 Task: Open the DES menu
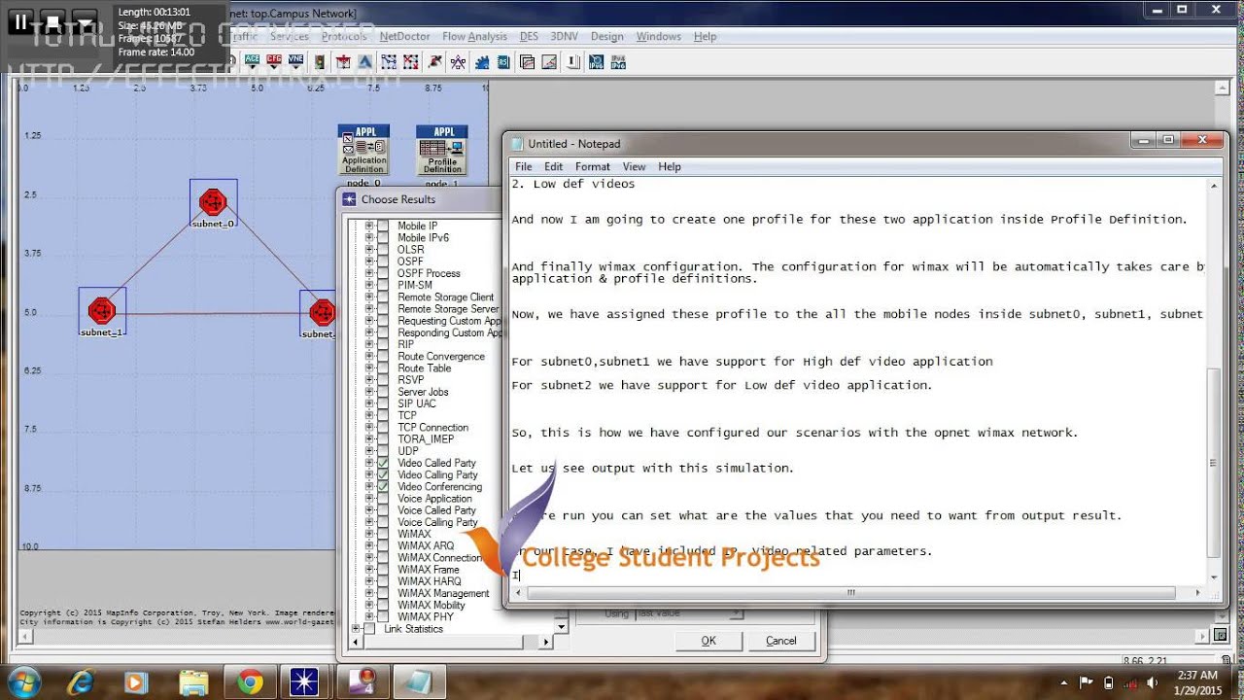[x=529, y=36]
